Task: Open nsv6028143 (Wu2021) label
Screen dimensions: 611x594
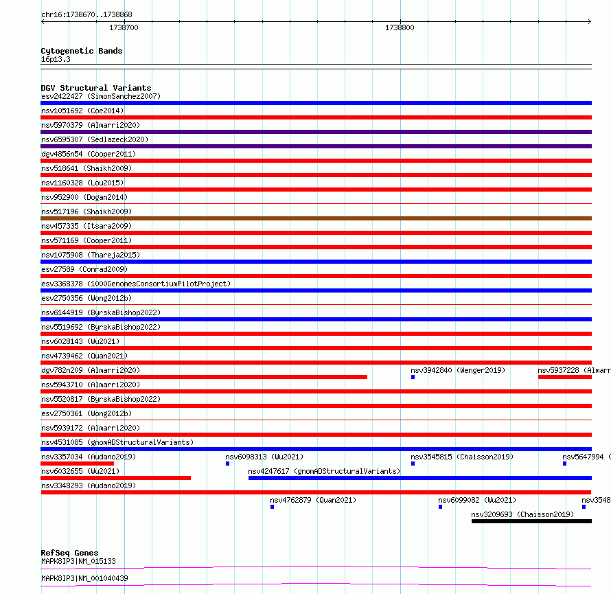Action: point(80,341)
